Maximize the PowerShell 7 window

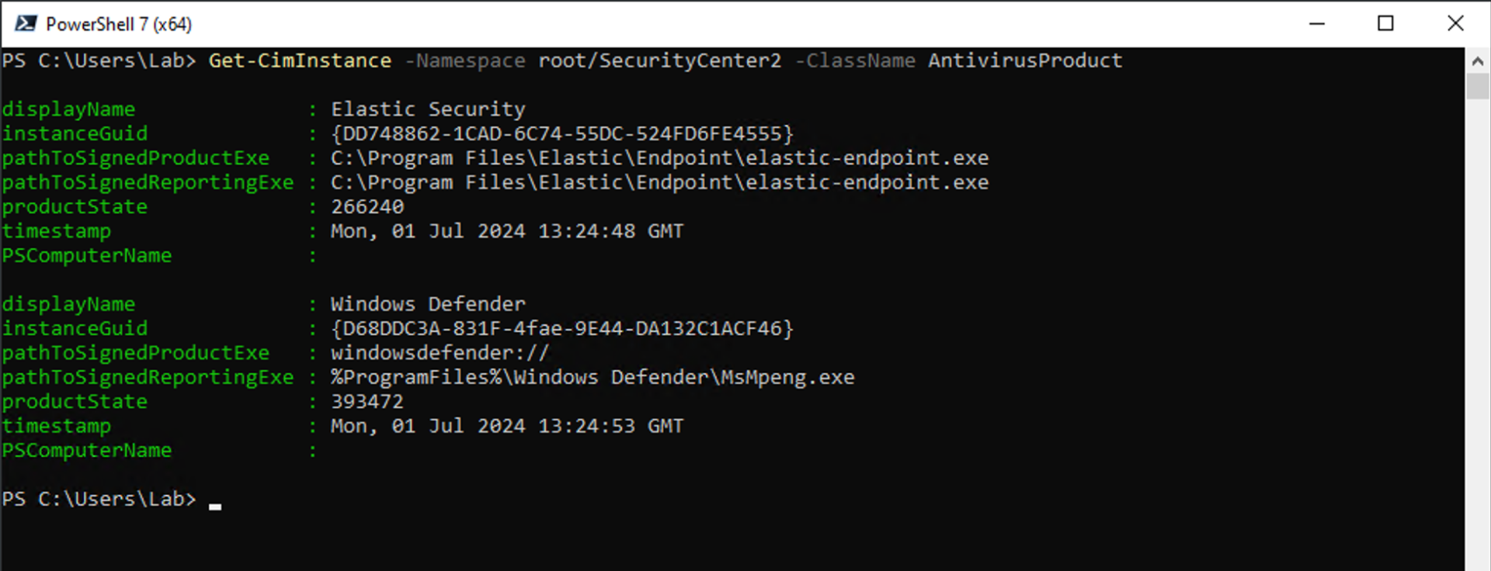(1385, 23)
